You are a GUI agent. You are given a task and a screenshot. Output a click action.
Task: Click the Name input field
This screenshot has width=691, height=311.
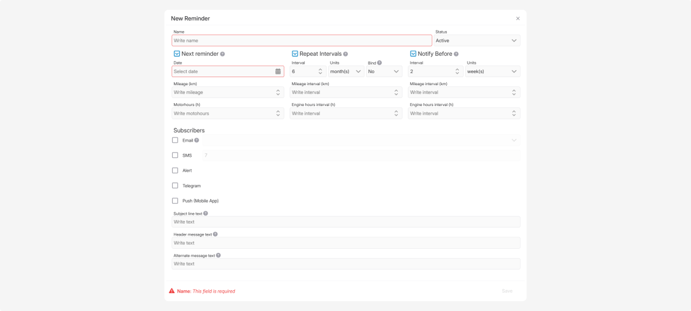pos(301,41)
